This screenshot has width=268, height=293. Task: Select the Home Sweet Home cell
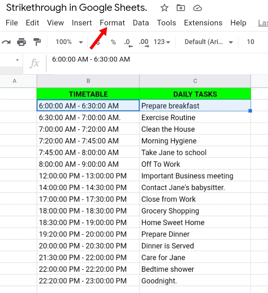[x=195, y=222]
